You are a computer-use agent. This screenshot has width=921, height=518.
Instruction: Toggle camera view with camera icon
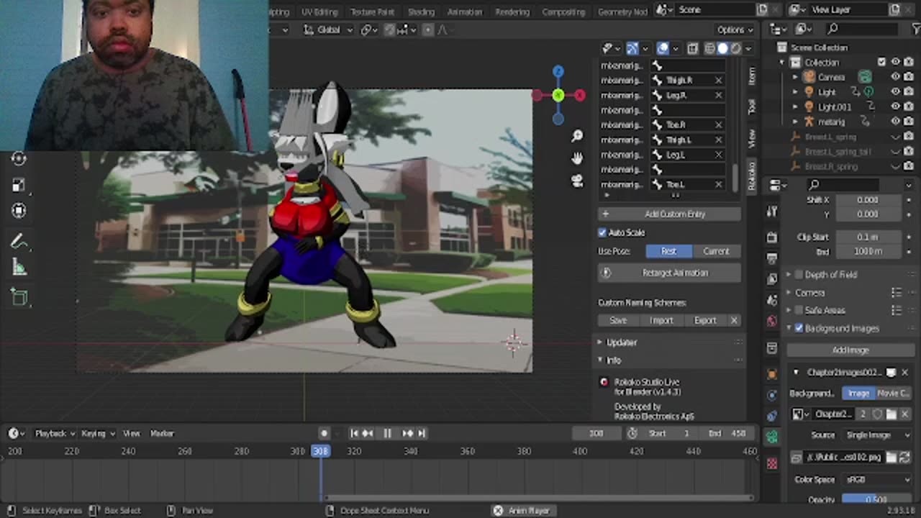click(577, 181)
